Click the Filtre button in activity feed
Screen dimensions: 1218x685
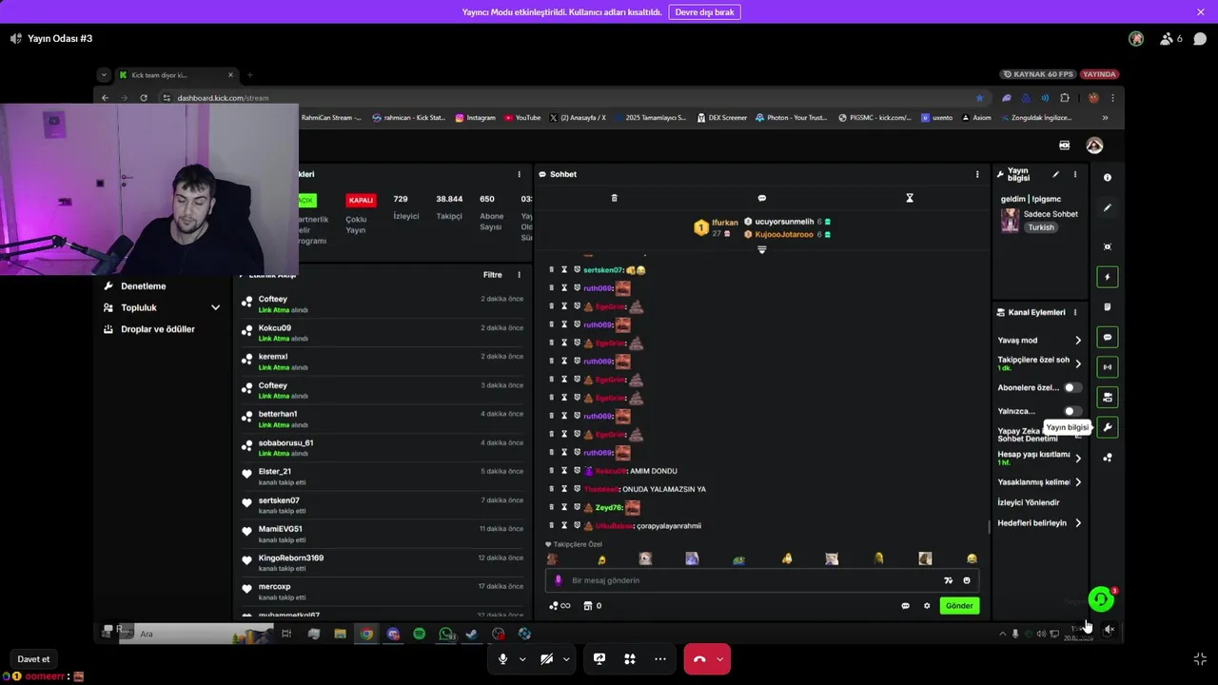point(492,275)
